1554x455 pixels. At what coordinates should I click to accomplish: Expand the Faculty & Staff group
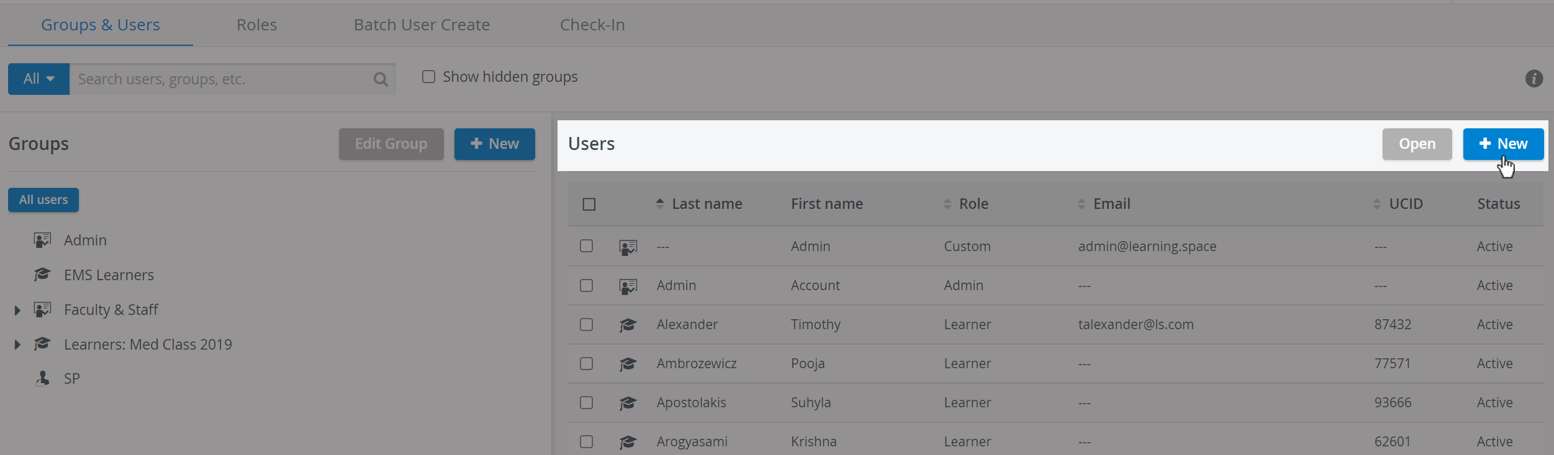[17, 310]
